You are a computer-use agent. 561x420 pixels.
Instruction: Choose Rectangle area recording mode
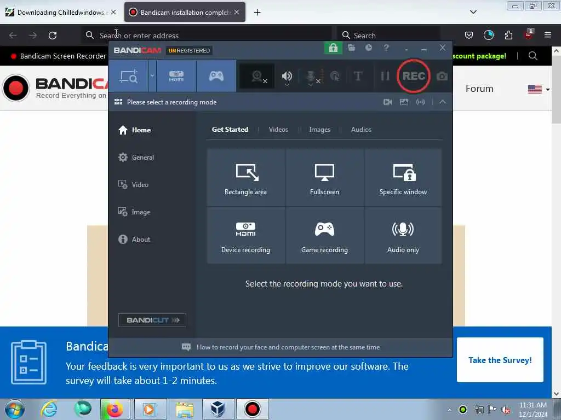[x=246, y=178]
